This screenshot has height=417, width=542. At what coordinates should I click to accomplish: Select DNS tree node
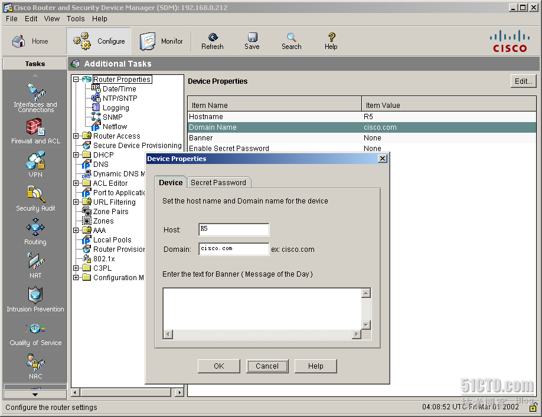tap(100, 165)
